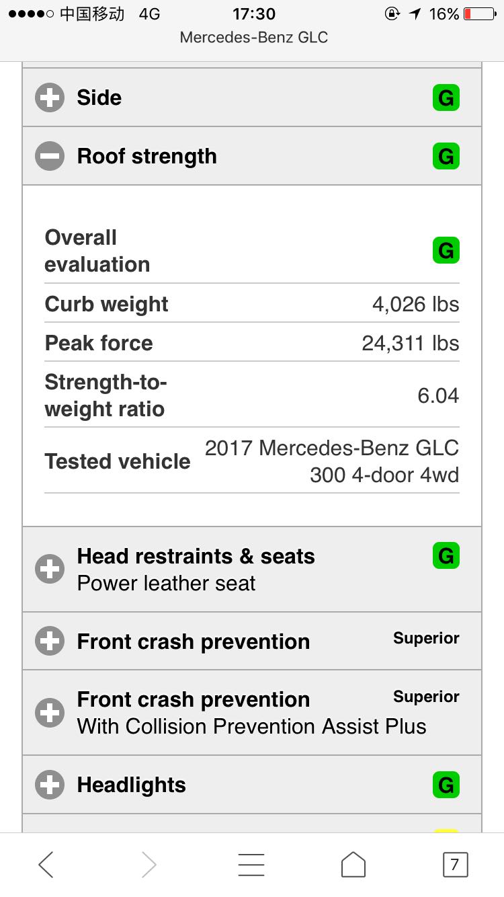Expand the Side section plus icon

click(50, 98)
